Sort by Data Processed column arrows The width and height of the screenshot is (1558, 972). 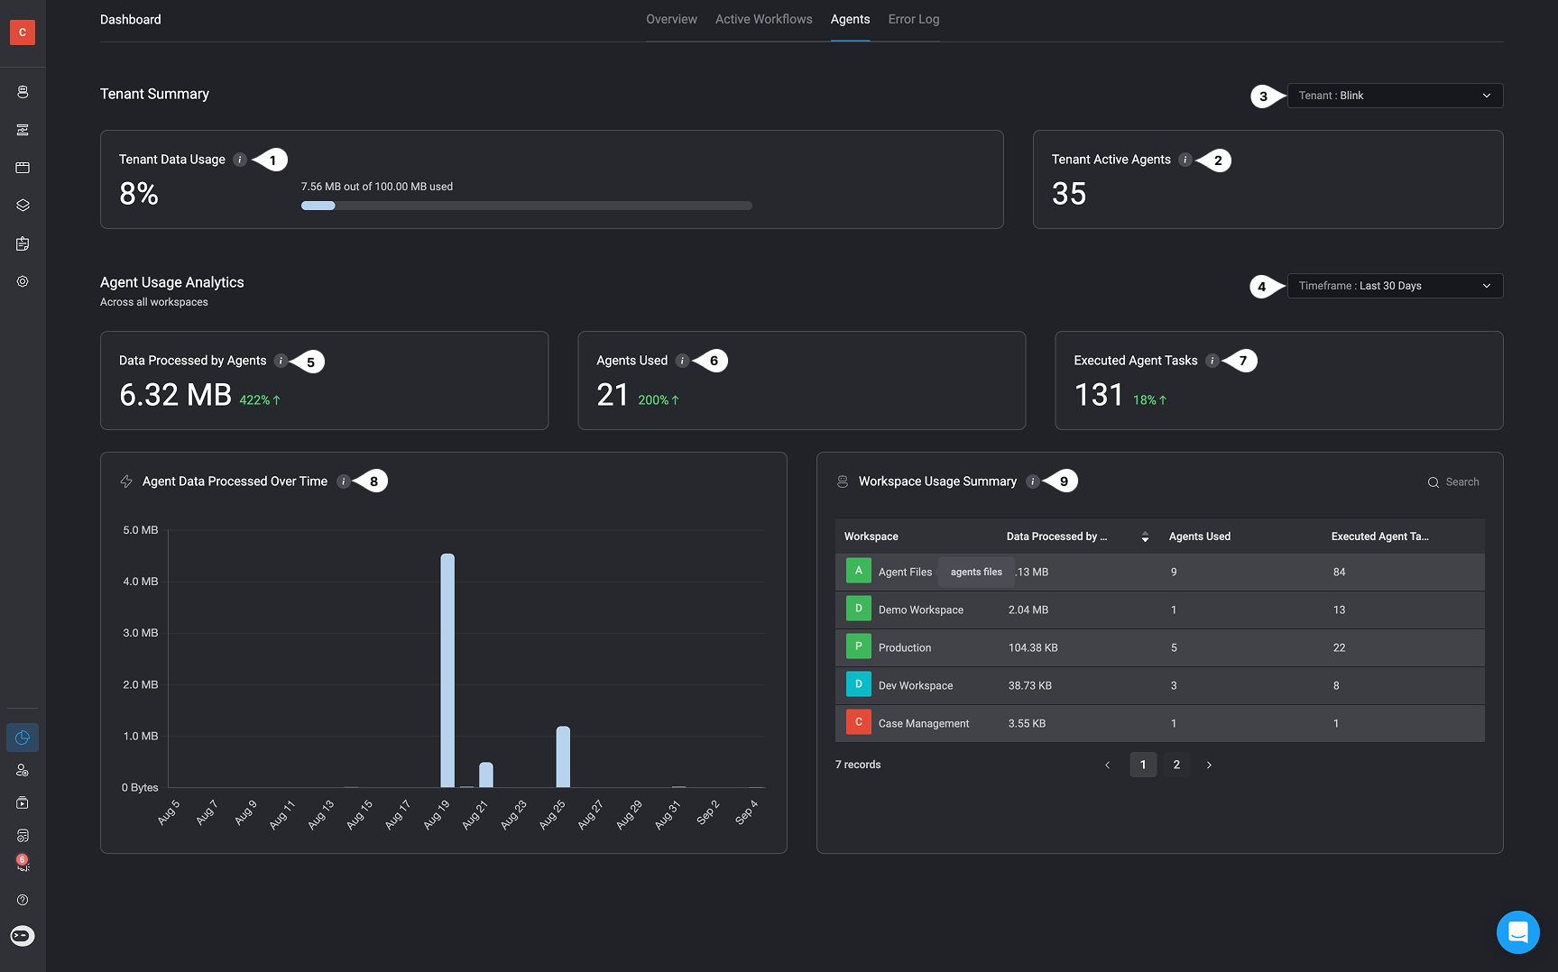coord(1145,536)
